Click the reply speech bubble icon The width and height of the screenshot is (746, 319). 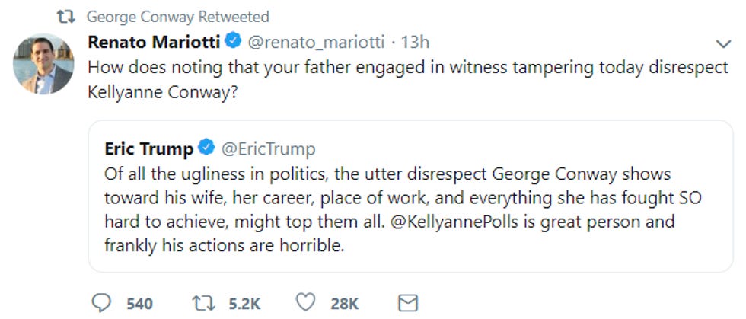tap(101, 303)
